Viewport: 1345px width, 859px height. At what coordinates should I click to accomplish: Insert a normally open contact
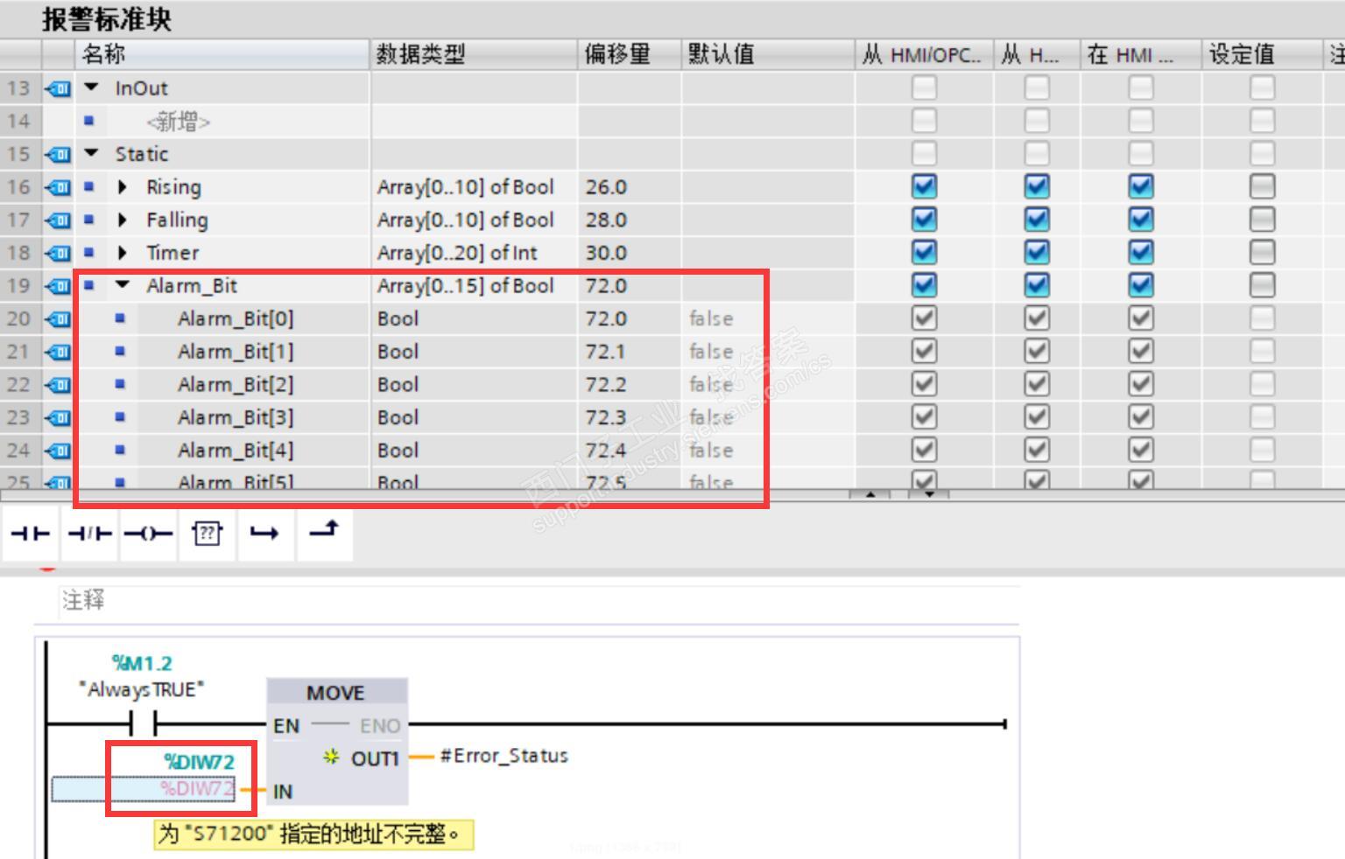[31, 533]
